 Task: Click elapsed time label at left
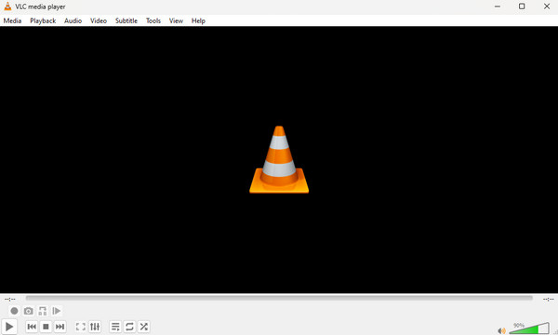tap(10, 299)
